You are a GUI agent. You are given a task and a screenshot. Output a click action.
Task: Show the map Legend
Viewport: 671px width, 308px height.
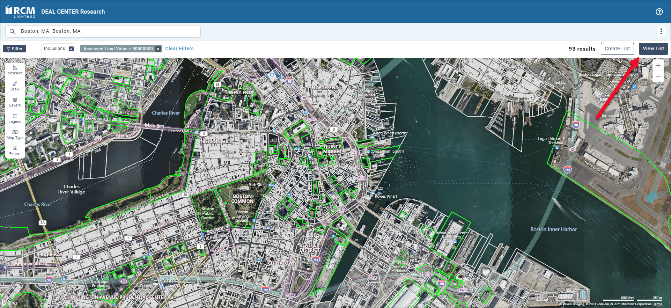[15, 118]
